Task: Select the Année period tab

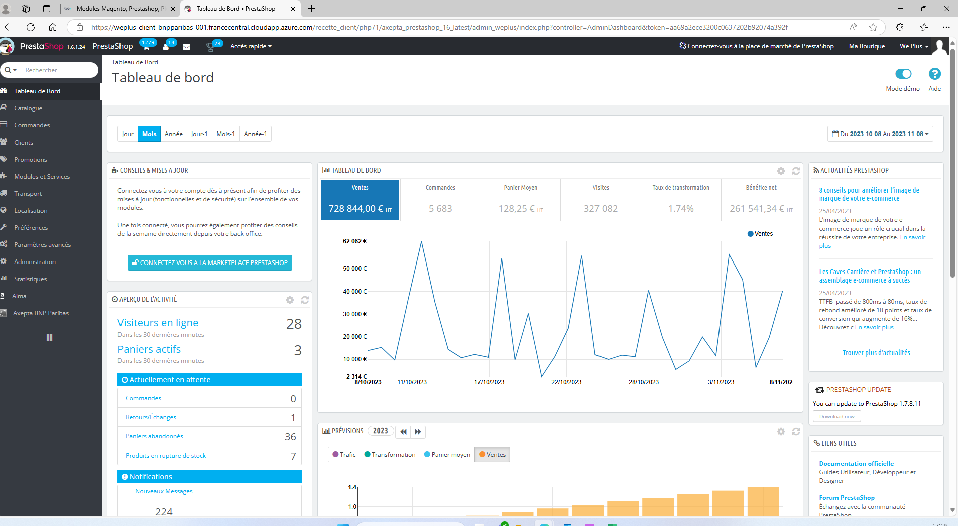Action: point(174,134)
